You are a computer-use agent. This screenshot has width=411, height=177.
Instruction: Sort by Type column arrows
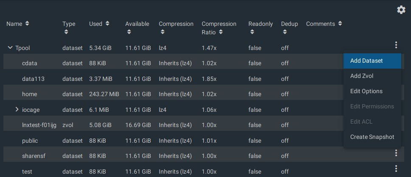pyautogui.click(x=65, y=32)
